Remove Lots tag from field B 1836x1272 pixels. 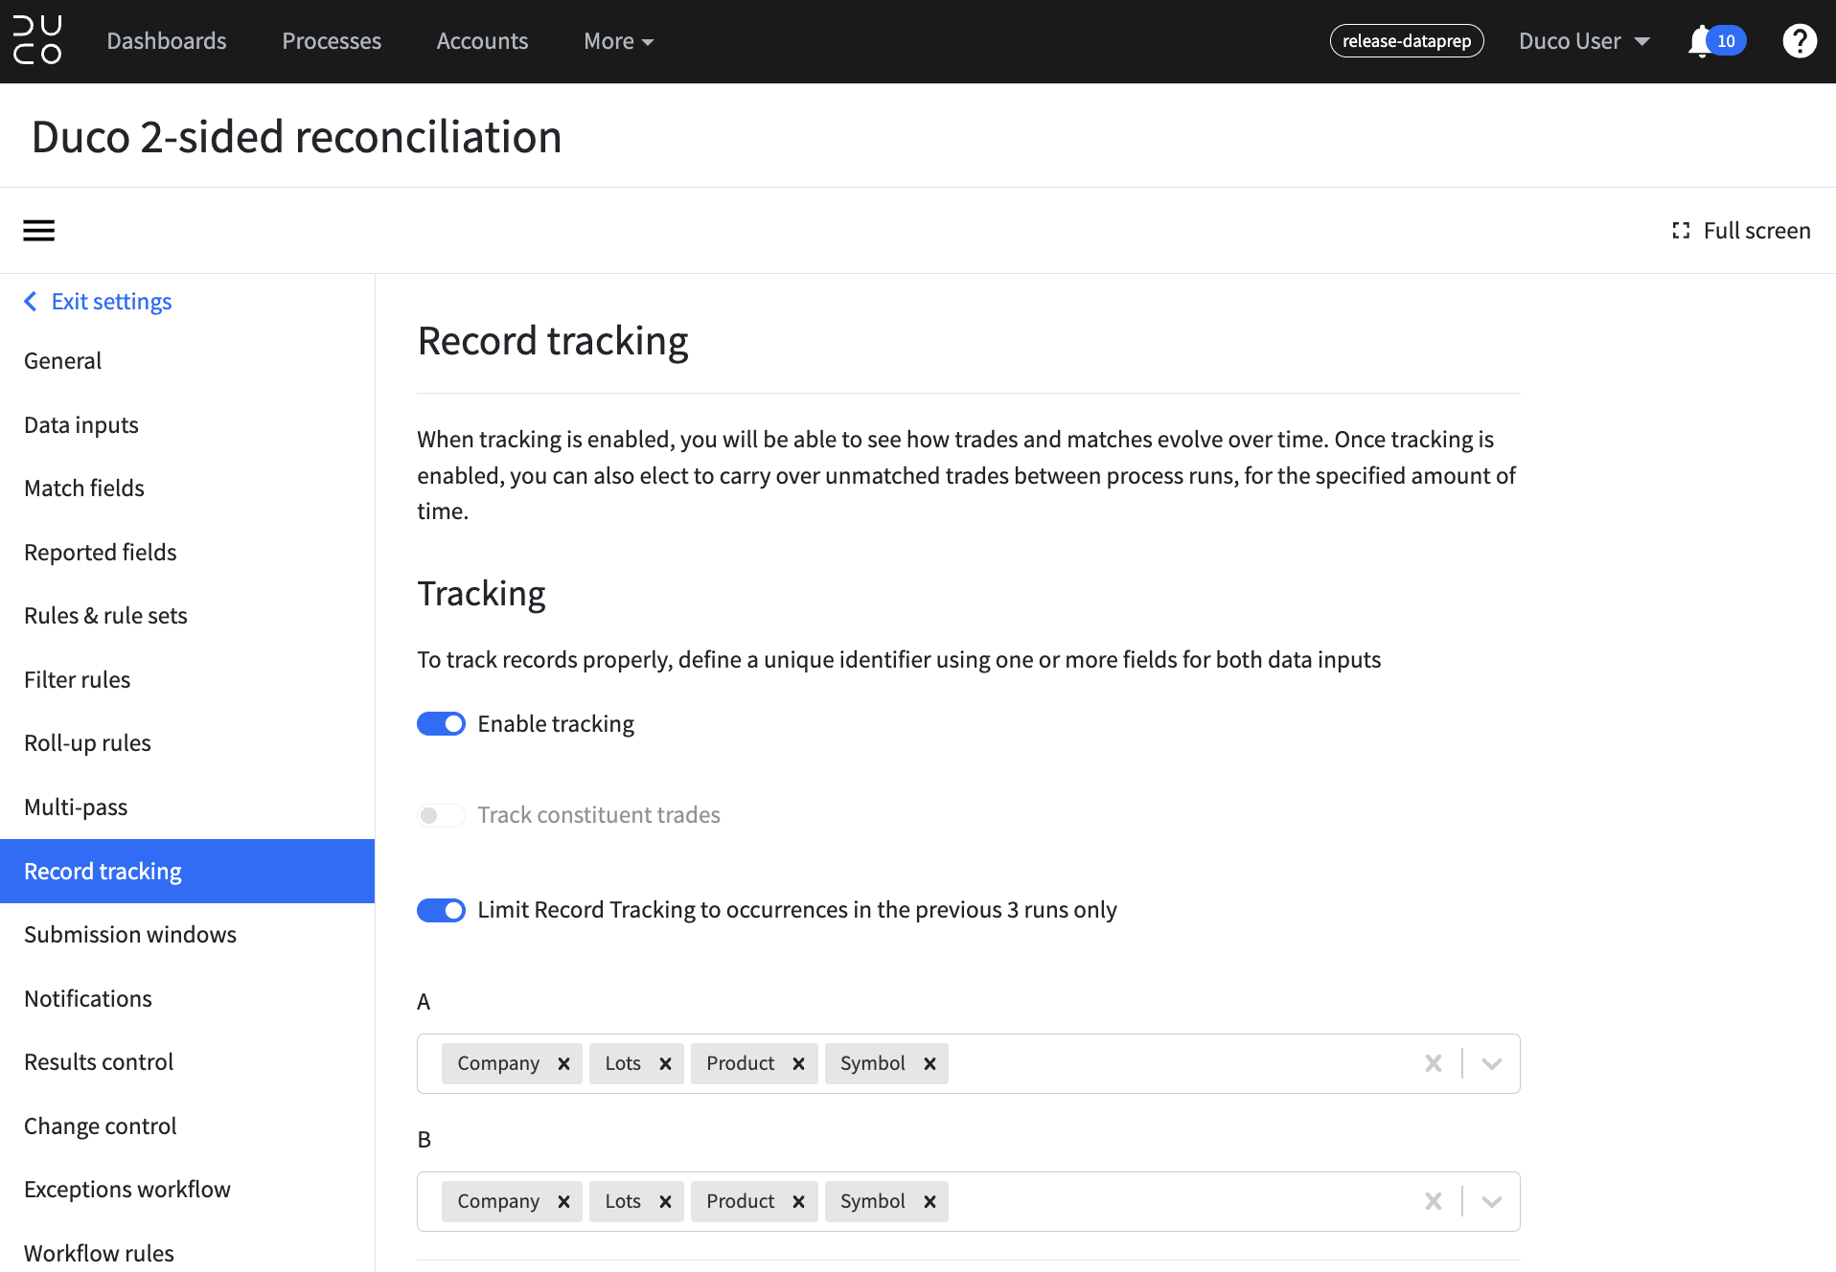[x=665, y=1202]
